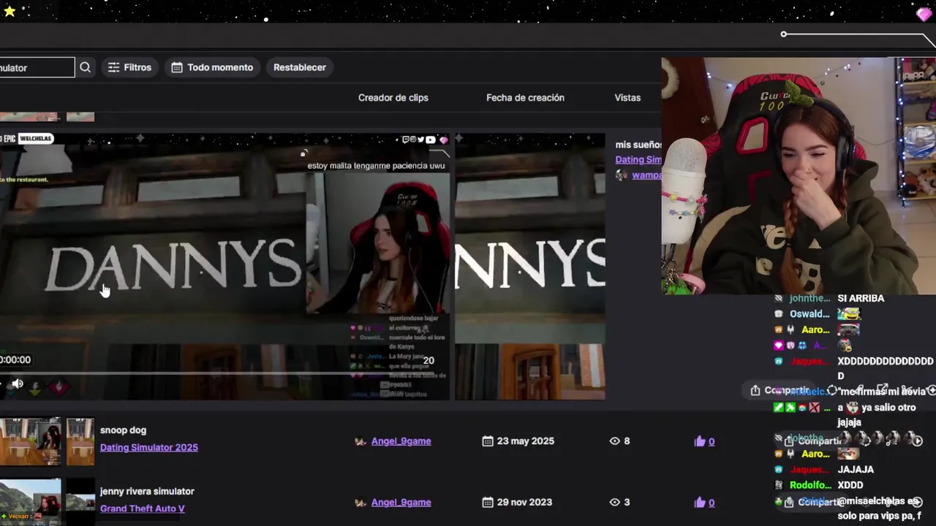Click the 0:00:00 player timestamp

pos(15,359)
